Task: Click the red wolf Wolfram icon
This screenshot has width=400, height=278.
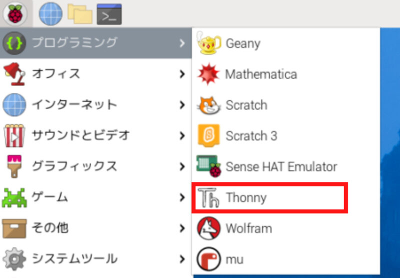Action: click(x=208, y=228)
